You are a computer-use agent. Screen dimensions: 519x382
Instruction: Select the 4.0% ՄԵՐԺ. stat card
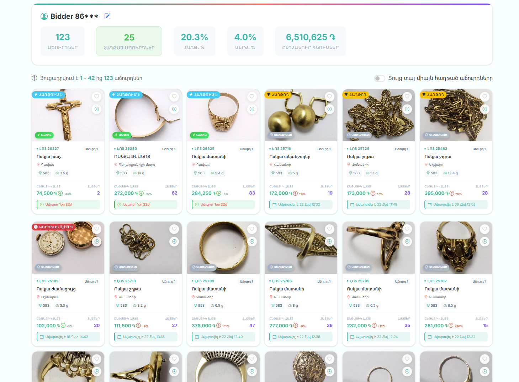[245, 41]
